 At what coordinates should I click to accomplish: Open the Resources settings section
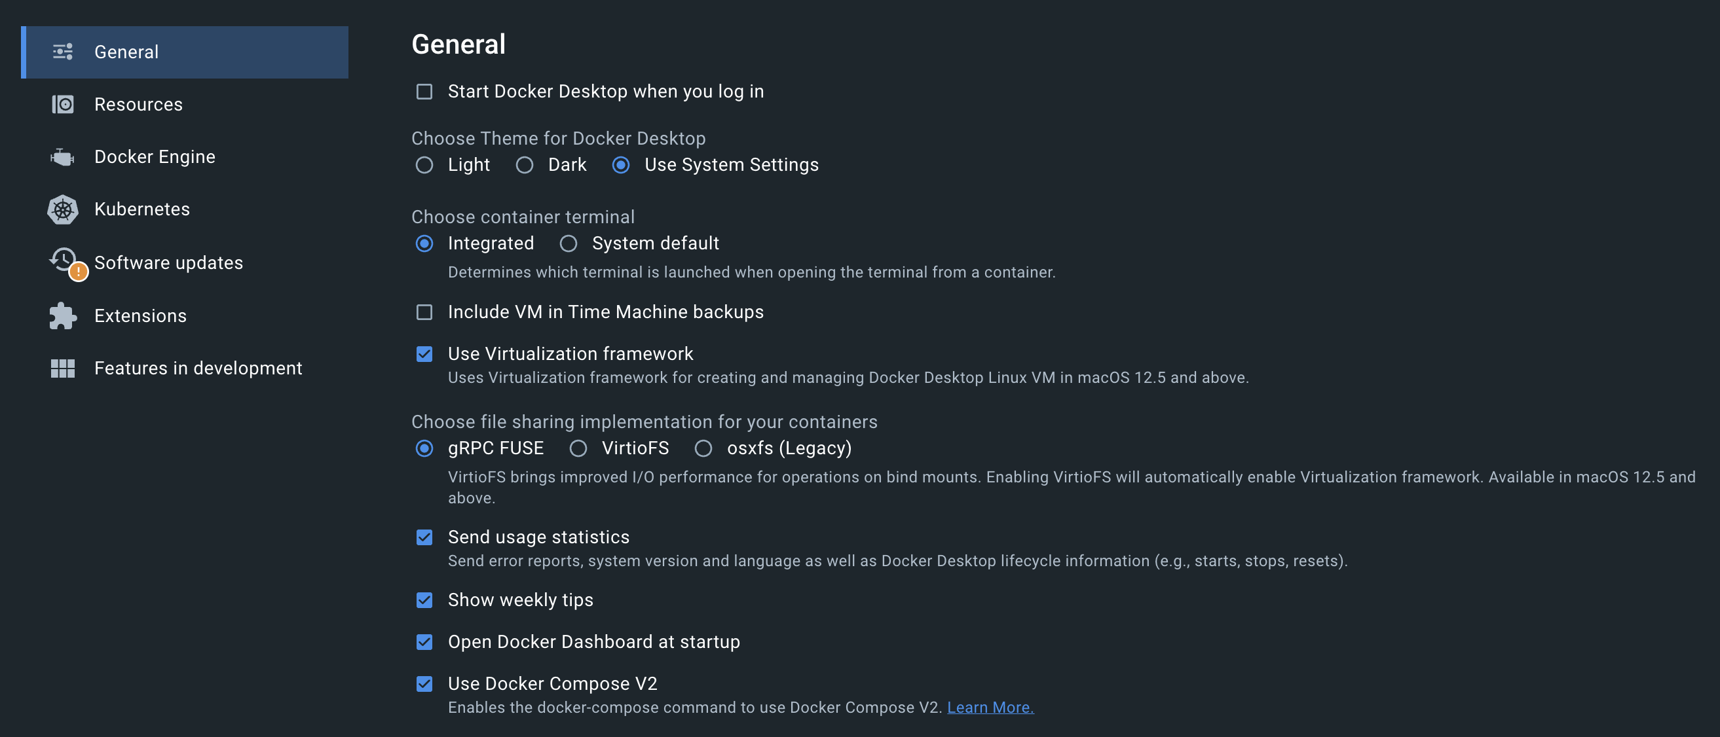click(138, 104)
